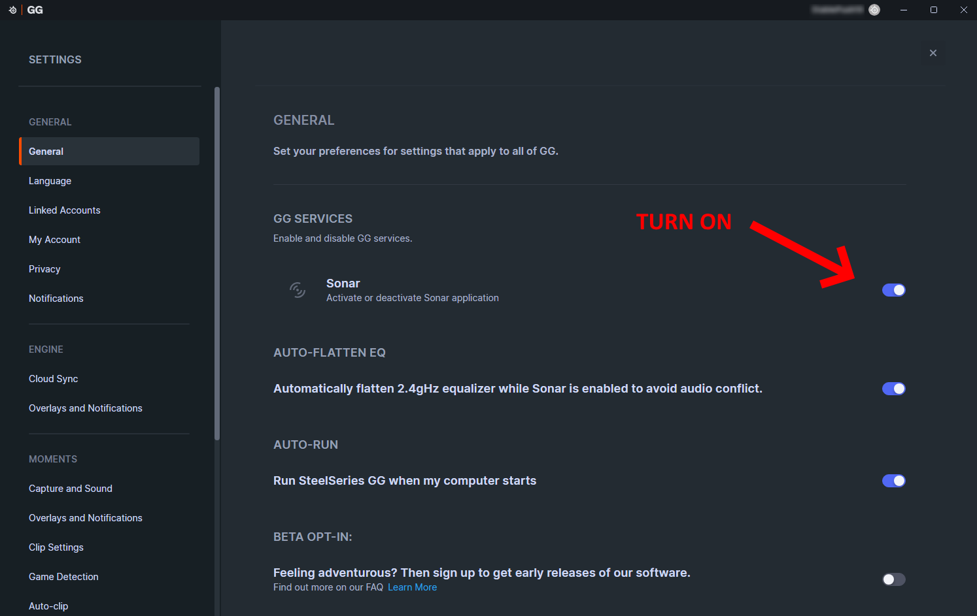977x616 pixels.
Task: Toggle the Sonar application switch
Action: coord(893,290)
